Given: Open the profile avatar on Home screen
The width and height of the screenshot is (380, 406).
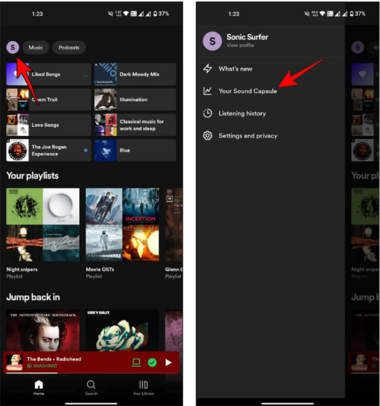Looking at the screenshot, I should tap(13, 48).
